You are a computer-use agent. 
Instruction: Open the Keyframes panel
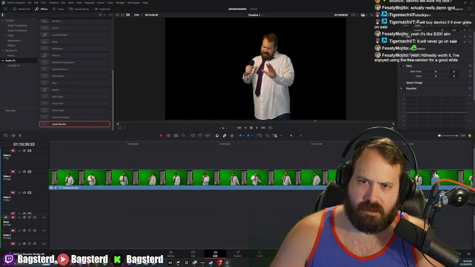coord(102,9)
